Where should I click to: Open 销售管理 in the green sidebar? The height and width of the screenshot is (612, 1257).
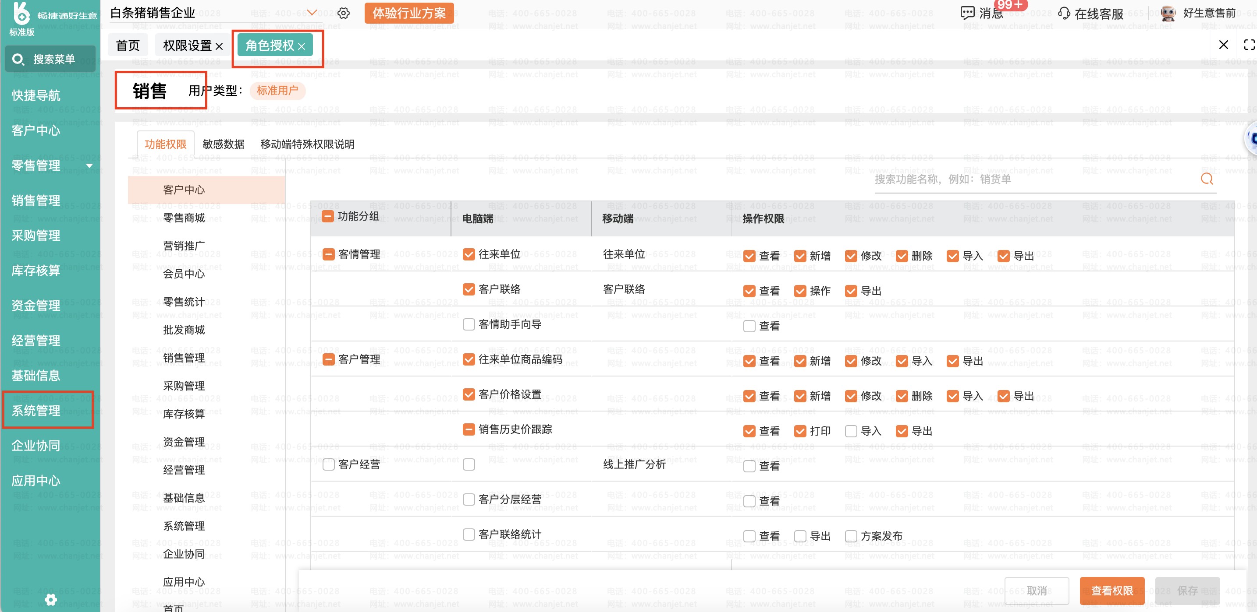(36, 200)
